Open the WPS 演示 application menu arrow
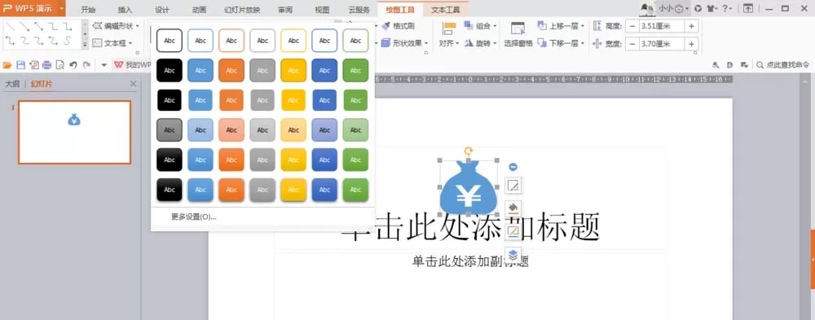The width and height of the screenshot is (815, 320). (x=62, y=8)
